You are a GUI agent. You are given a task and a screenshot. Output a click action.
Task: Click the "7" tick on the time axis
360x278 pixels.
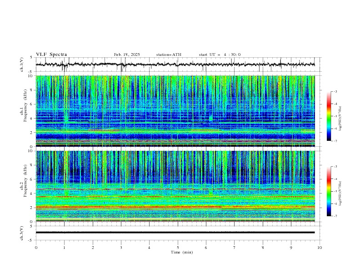coord(235,248)
